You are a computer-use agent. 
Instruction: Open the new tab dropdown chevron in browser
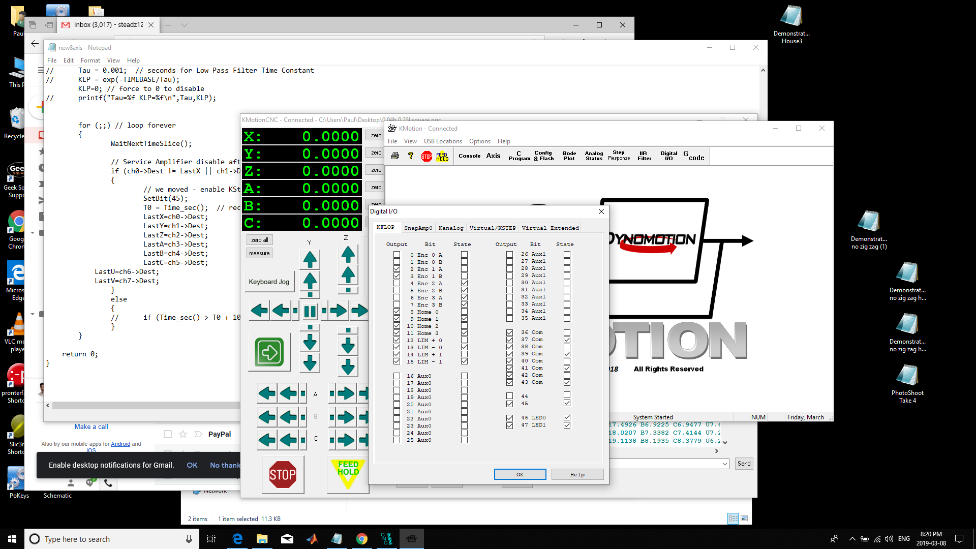tap(184, 25)
